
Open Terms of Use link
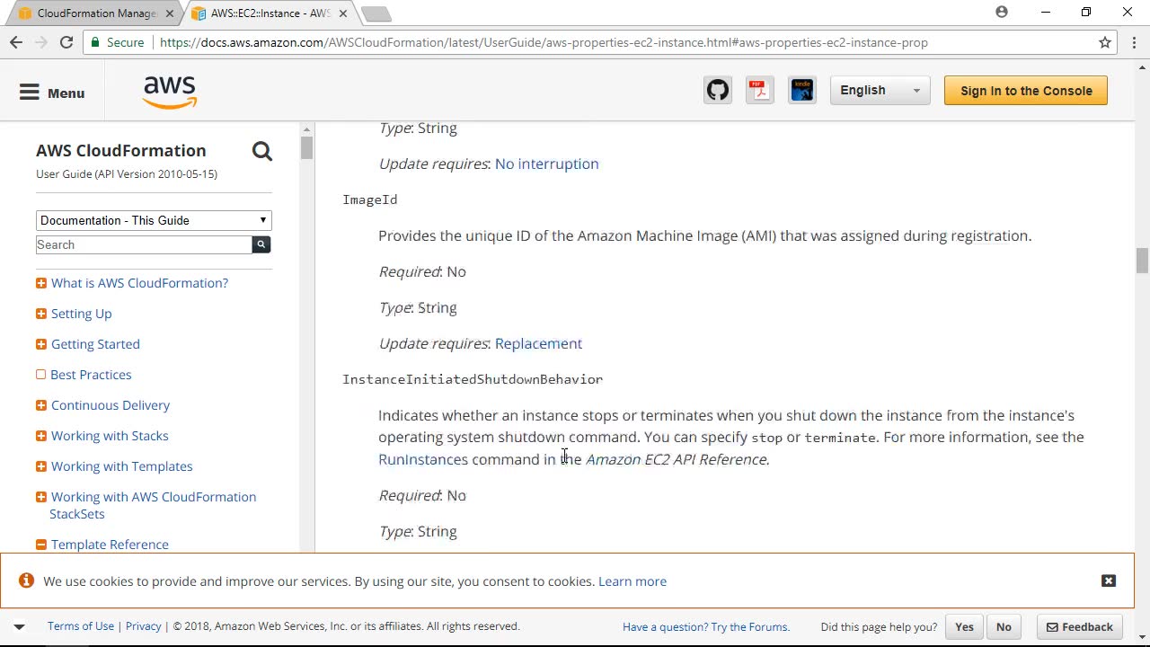(81, 626)
